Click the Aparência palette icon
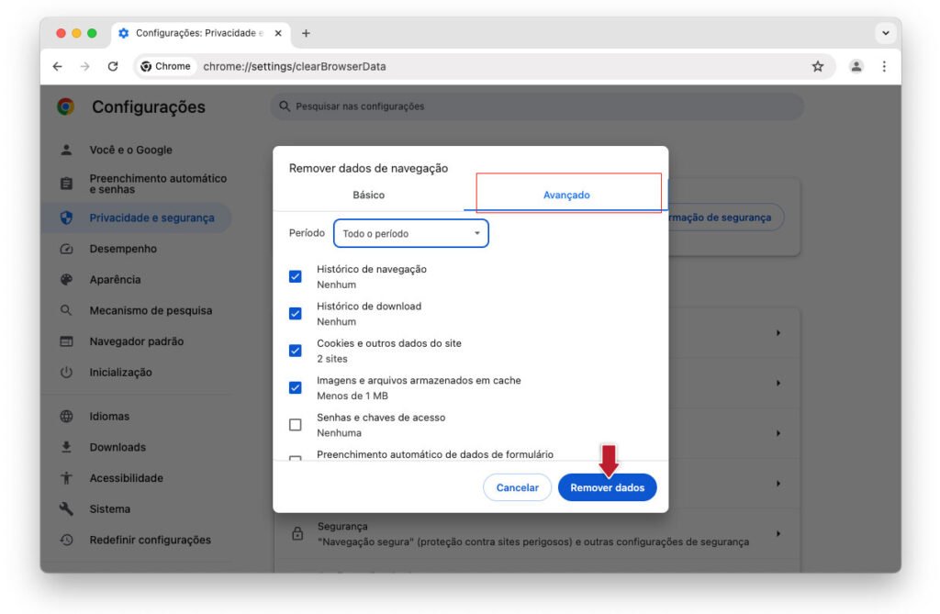 point(66,279)
